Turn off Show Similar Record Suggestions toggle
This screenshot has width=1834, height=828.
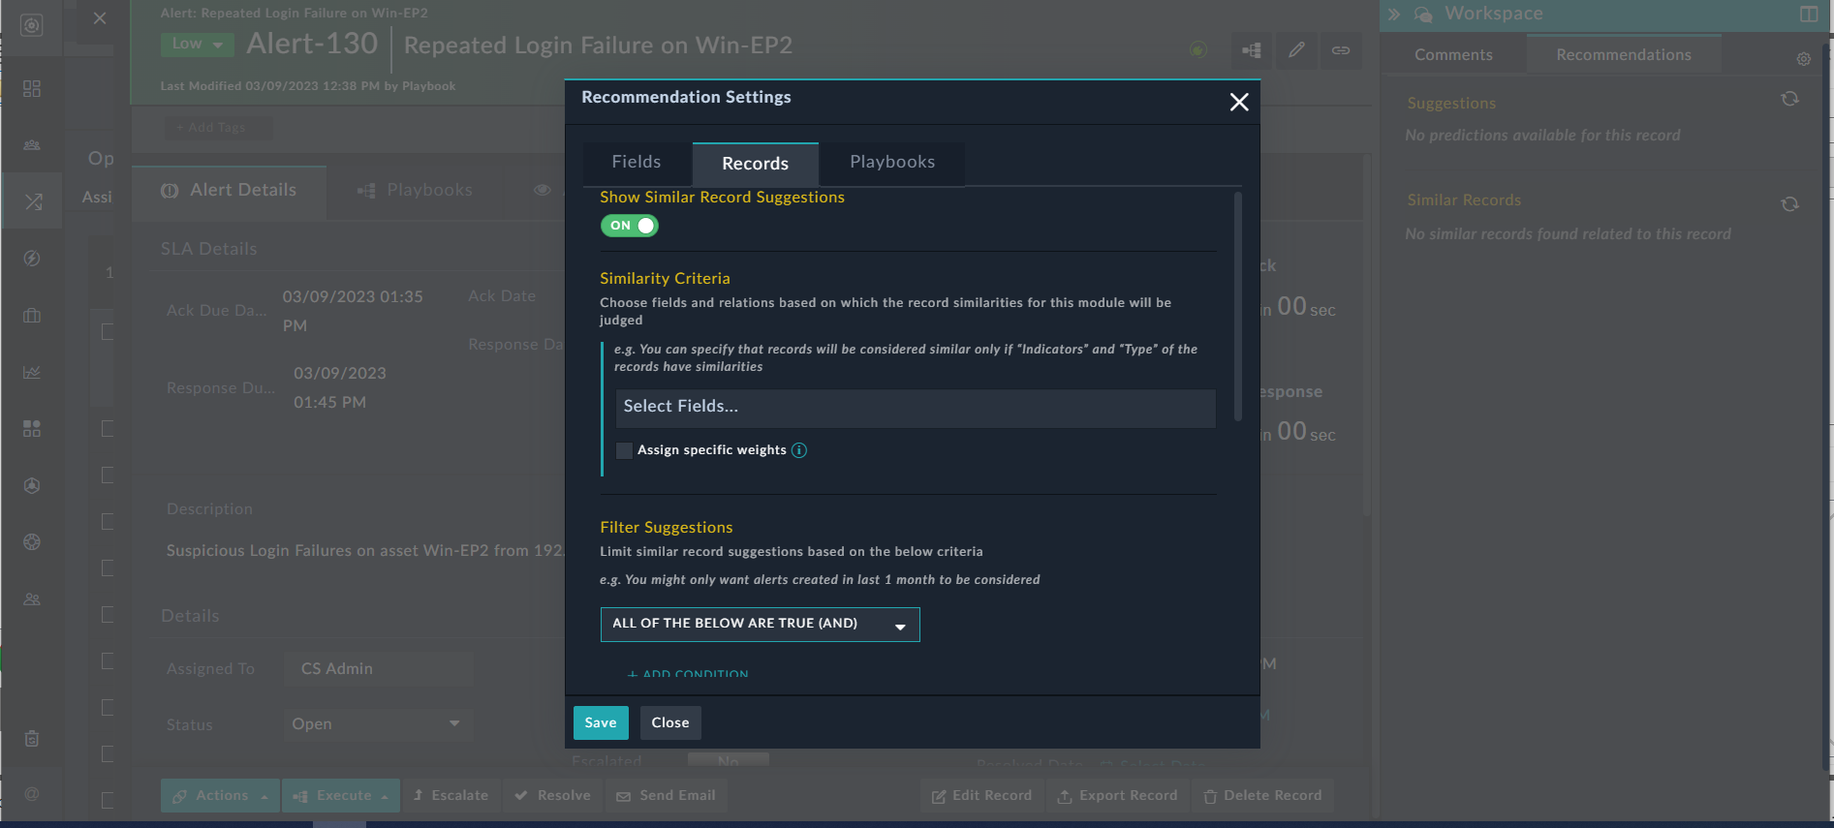pos(630,226)
